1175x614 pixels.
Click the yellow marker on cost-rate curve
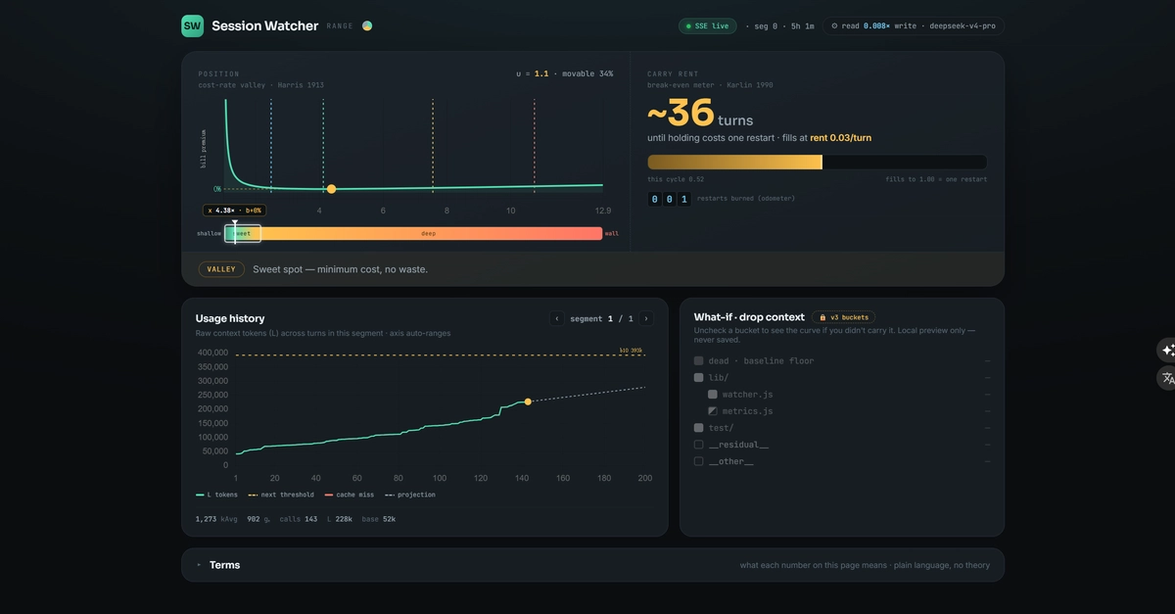tap(332, 189)
